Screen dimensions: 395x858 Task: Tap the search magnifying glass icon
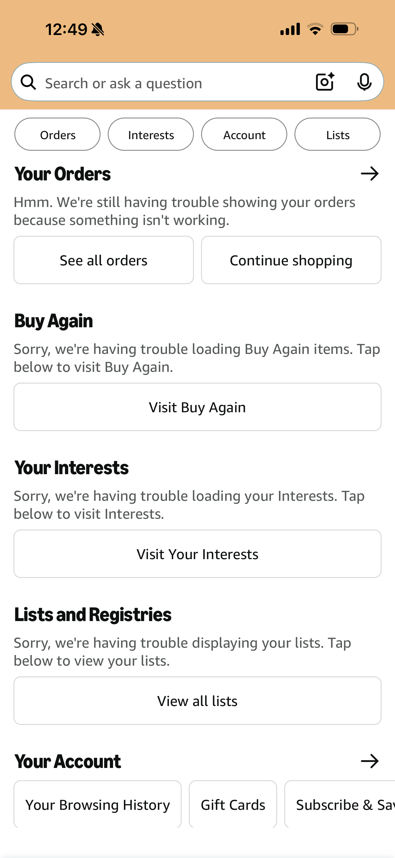tap(28, 82)
